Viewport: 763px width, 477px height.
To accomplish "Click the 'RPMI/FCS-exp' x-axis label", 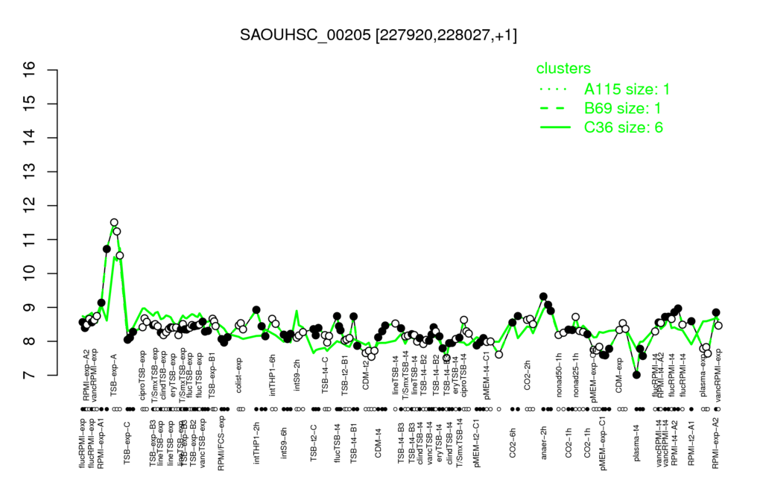I will (x=221, y=443).
